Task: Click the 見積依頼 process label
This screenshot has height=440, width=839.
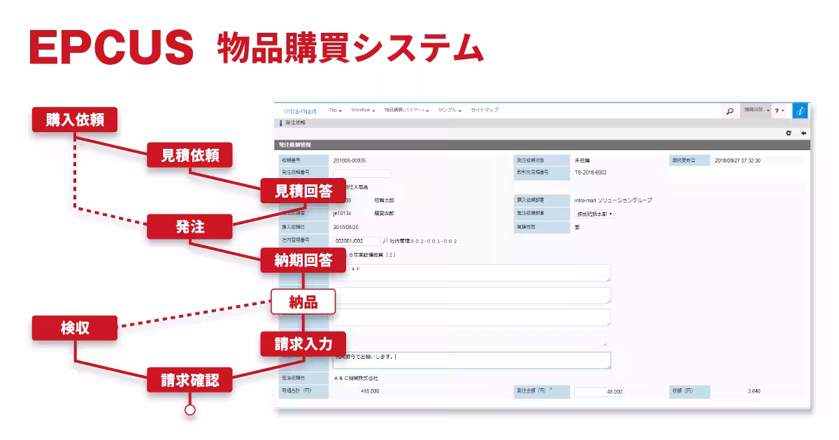Action: 190,156
